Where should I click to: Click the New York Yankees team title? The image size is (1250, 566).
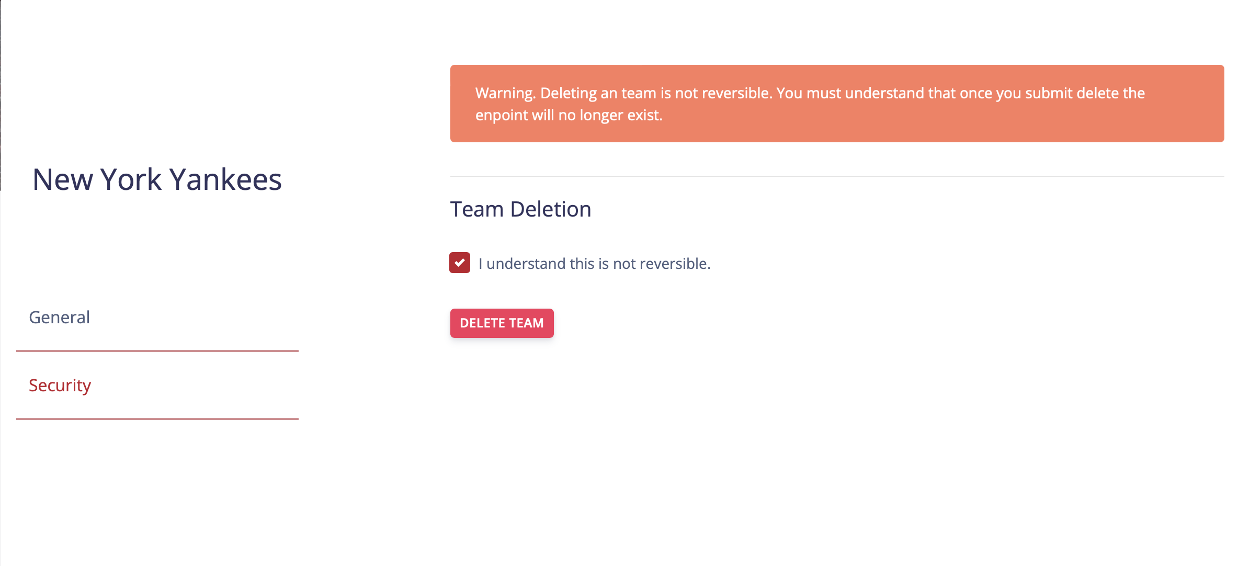pos(157,179)
